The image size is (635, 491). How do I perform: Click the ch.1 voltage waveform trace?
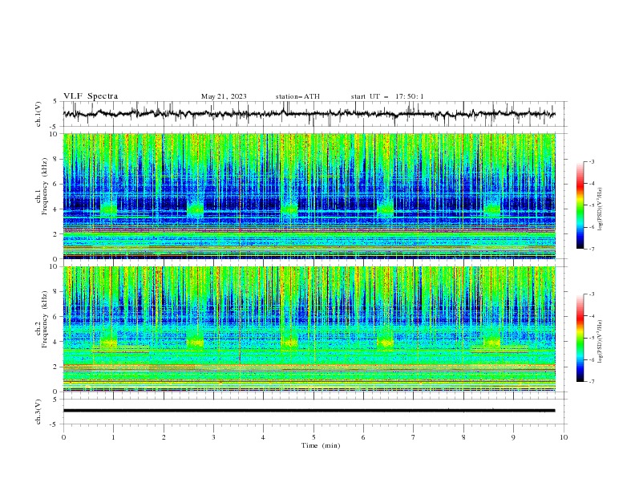309,114
